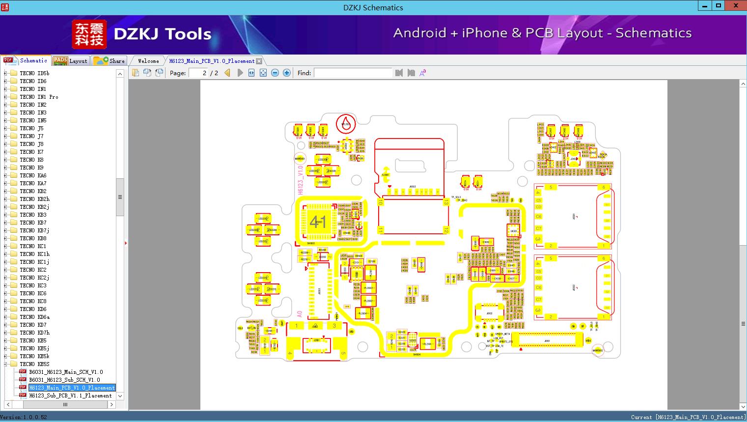Expand the TECNO IN1 Pro folder

point(5,97)
